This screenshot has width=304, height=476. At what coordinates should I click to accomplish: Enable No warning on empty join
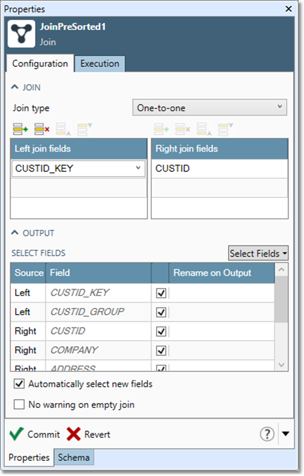19,405
